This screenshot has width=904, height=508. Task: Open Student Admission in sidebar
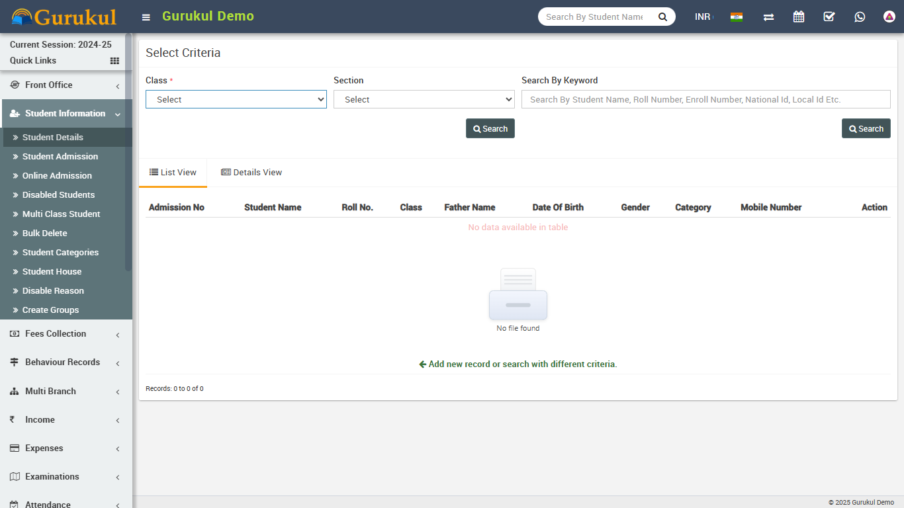click(60, 157)
